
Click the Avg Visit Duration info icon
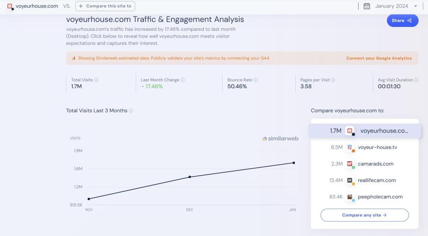point(416,80)
